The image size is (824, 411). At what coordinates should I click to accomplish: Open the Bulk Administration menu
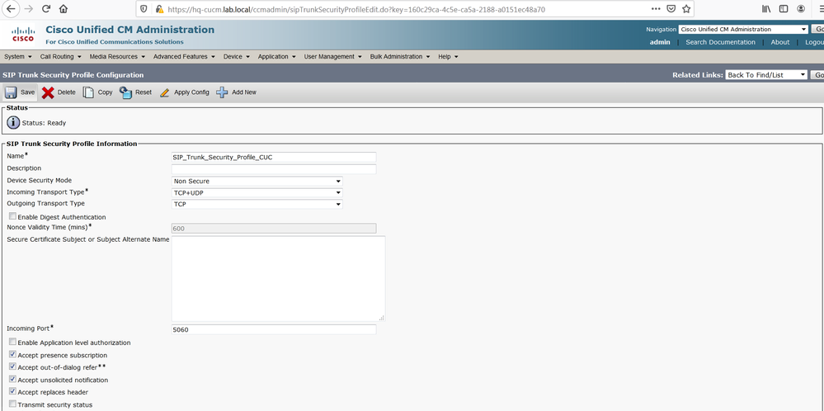click(400, 57)
